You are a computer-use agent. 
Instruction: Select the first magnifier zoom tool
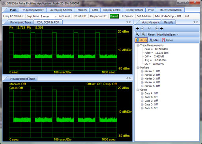tap(137, 34)
